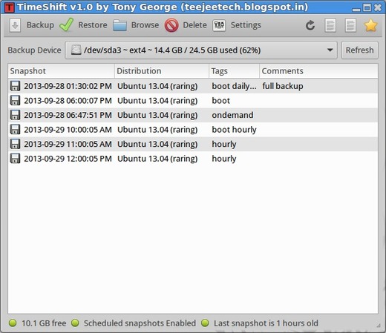This screenshot has height=333, width=386.
Task: Click the Browse toolbar label
Action: tap(145, 25)
